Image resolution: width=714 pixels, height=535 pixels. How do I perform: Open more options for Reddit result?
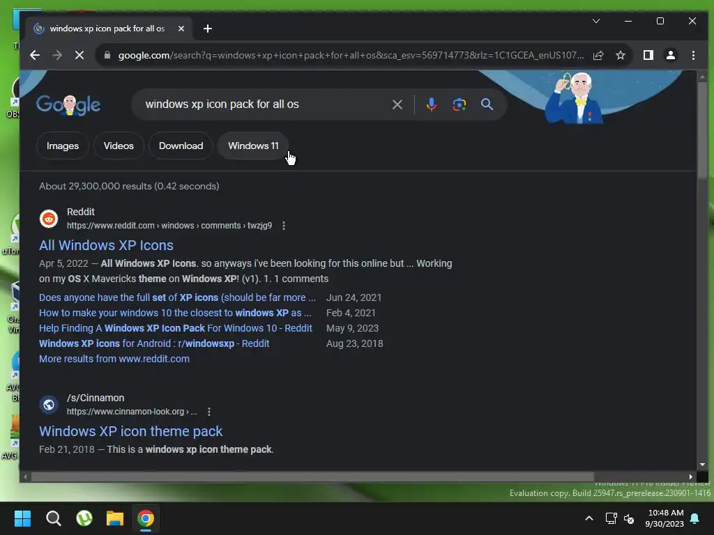tap(284, 226)
